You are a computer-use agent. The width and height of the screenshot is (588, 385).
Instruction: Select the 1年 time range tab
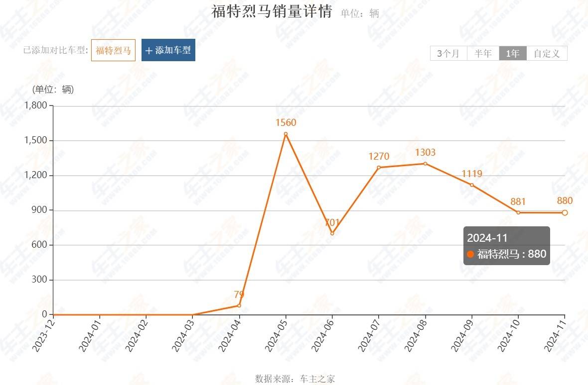(513, 53)
